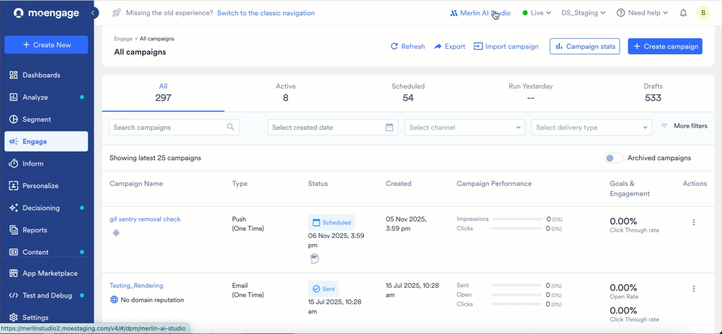This screenshot has width=722, height=334.
Task: Click the globe icon near No domain reputation
Action: pos(114,300)
